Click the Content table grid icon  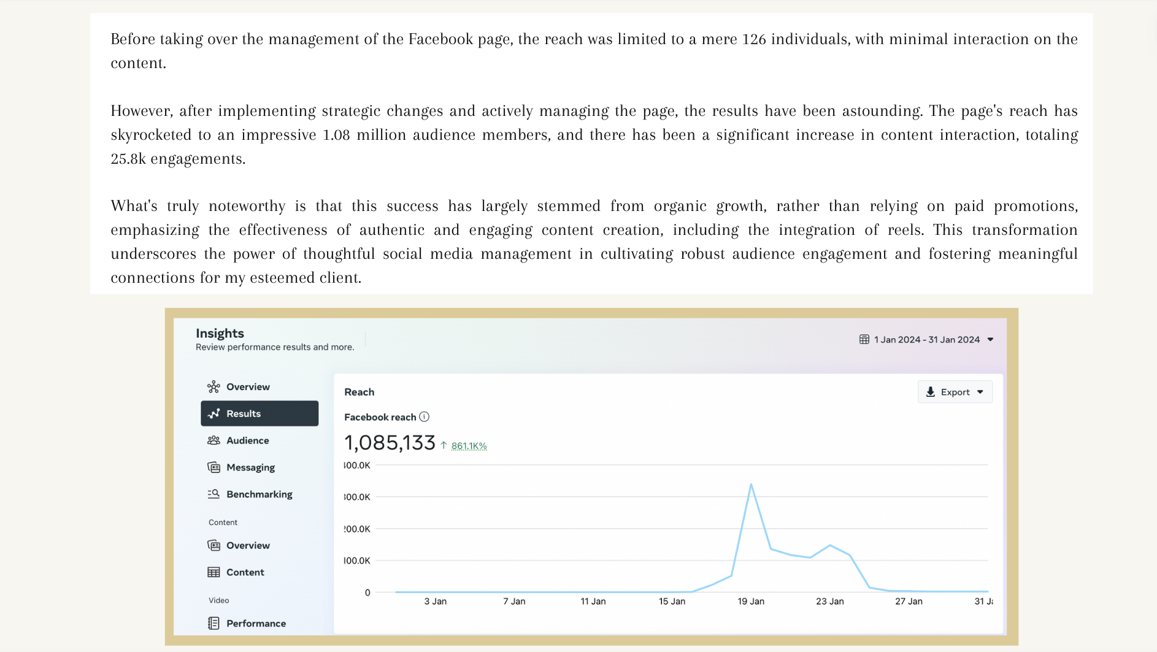click(213, 572)
